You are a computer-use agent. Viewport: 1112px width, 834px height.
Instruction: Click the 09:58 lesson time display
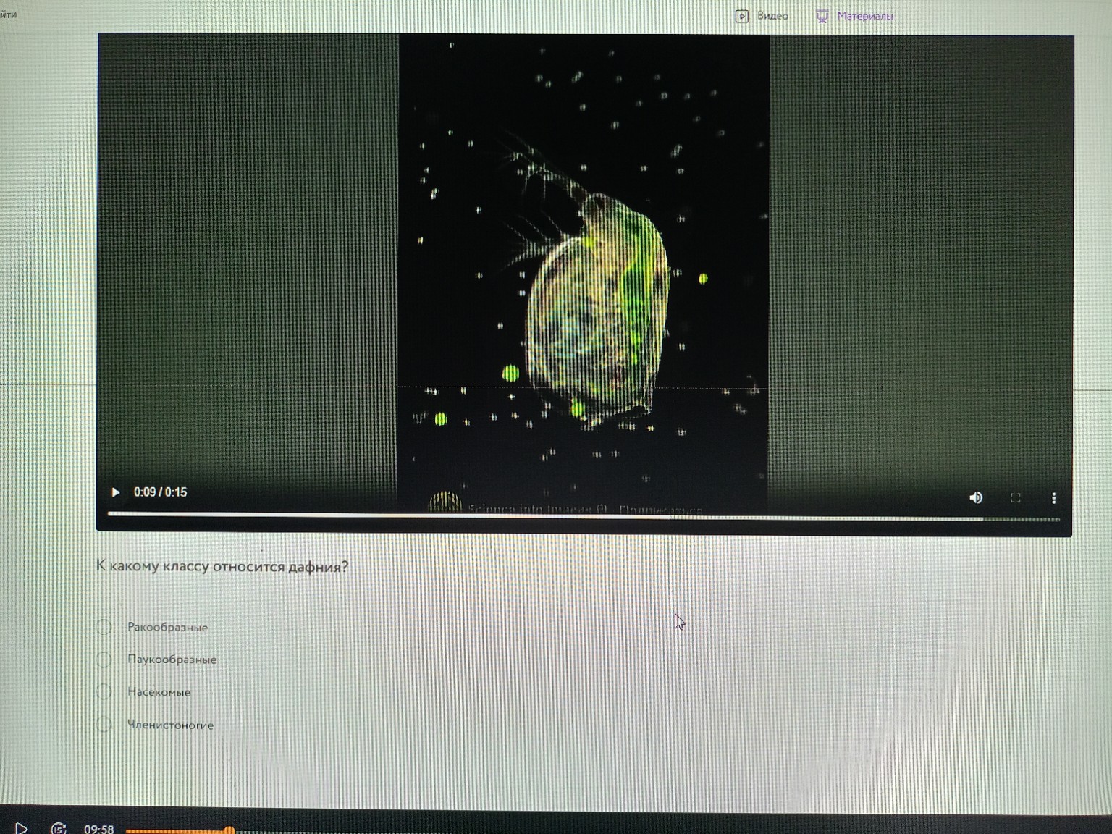coord(98,828)
